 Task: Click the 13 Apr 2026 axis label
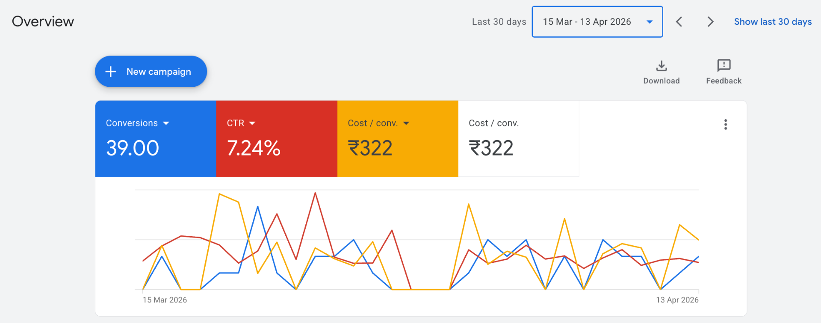coord(677,300)
